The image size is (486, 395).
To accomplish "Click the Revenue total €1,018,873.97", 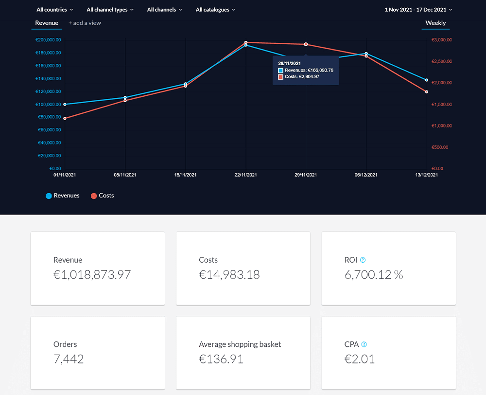I will click(x=92, y=275).
